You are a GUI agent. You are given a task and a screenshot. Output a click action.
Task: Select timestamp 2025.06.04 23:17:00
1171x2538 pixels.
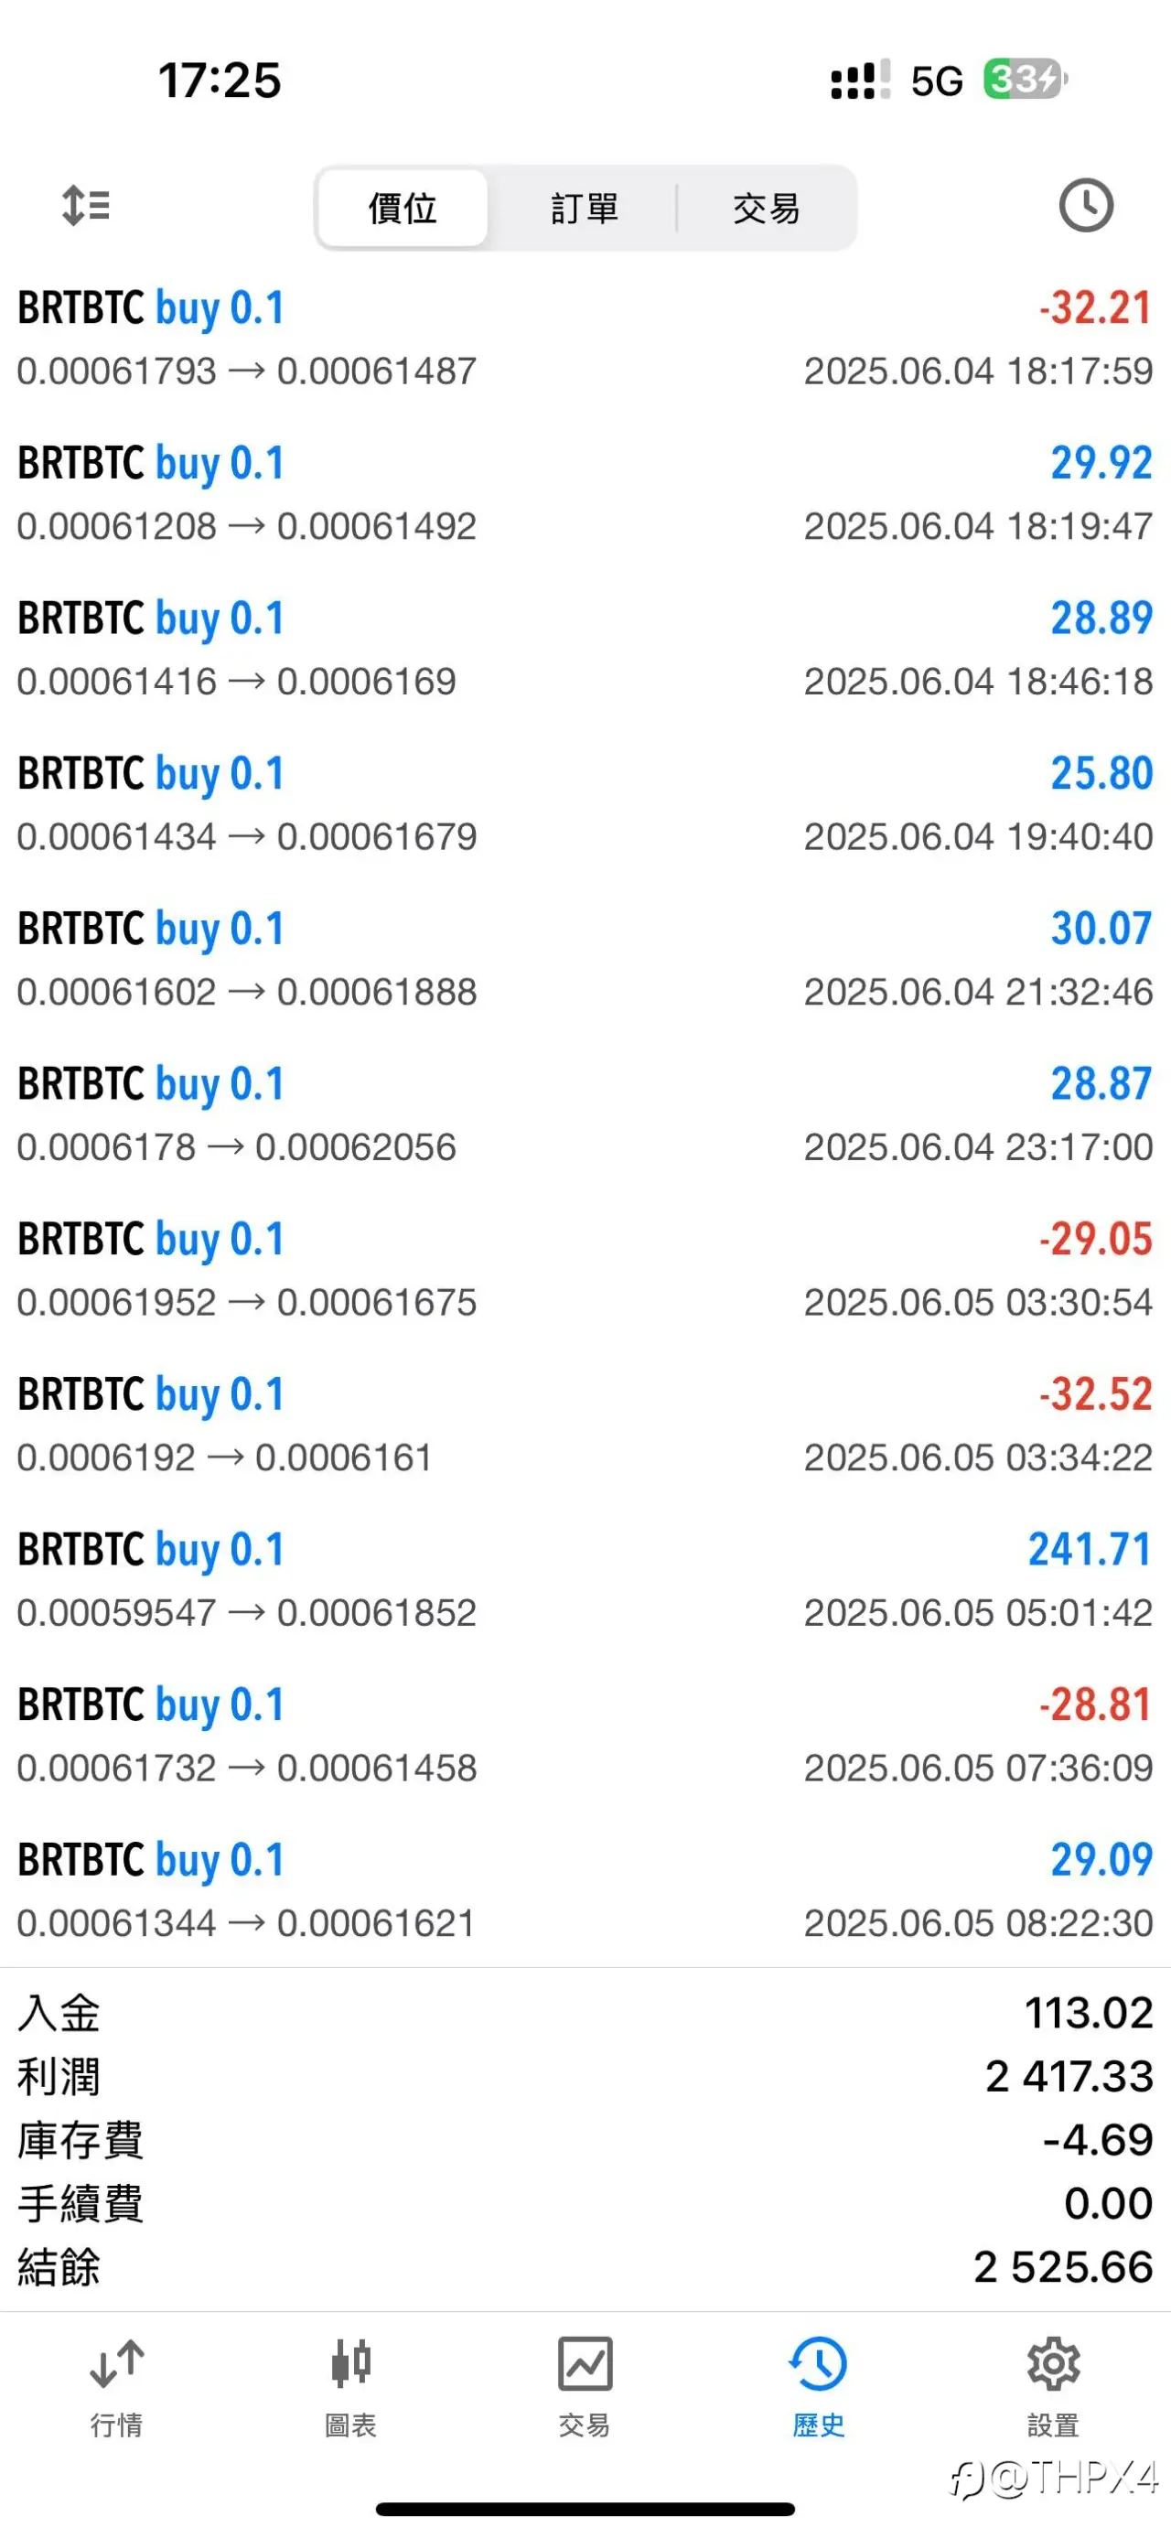click(x=978, y=1146)
